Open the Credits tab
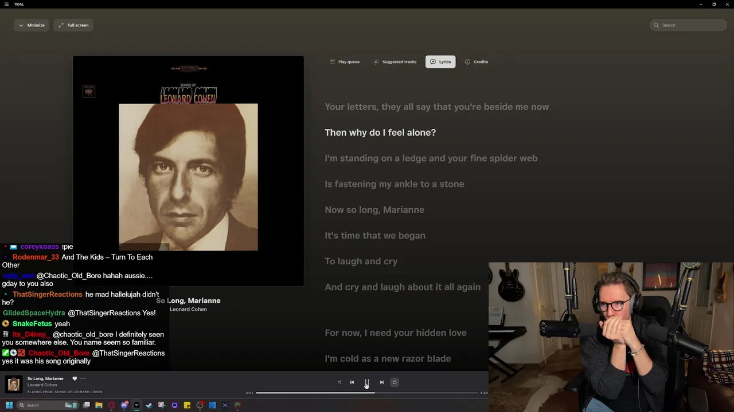The width and height of the screenshot is (734, 412). click(x=477, y=62)
